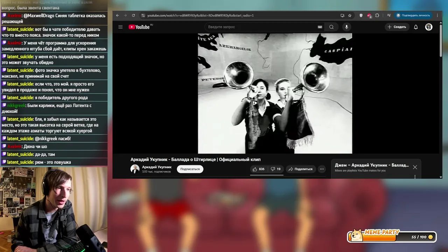Open site info icon in address bar
The height and width of the screenshot is (252, 448).
pos(143,15)
